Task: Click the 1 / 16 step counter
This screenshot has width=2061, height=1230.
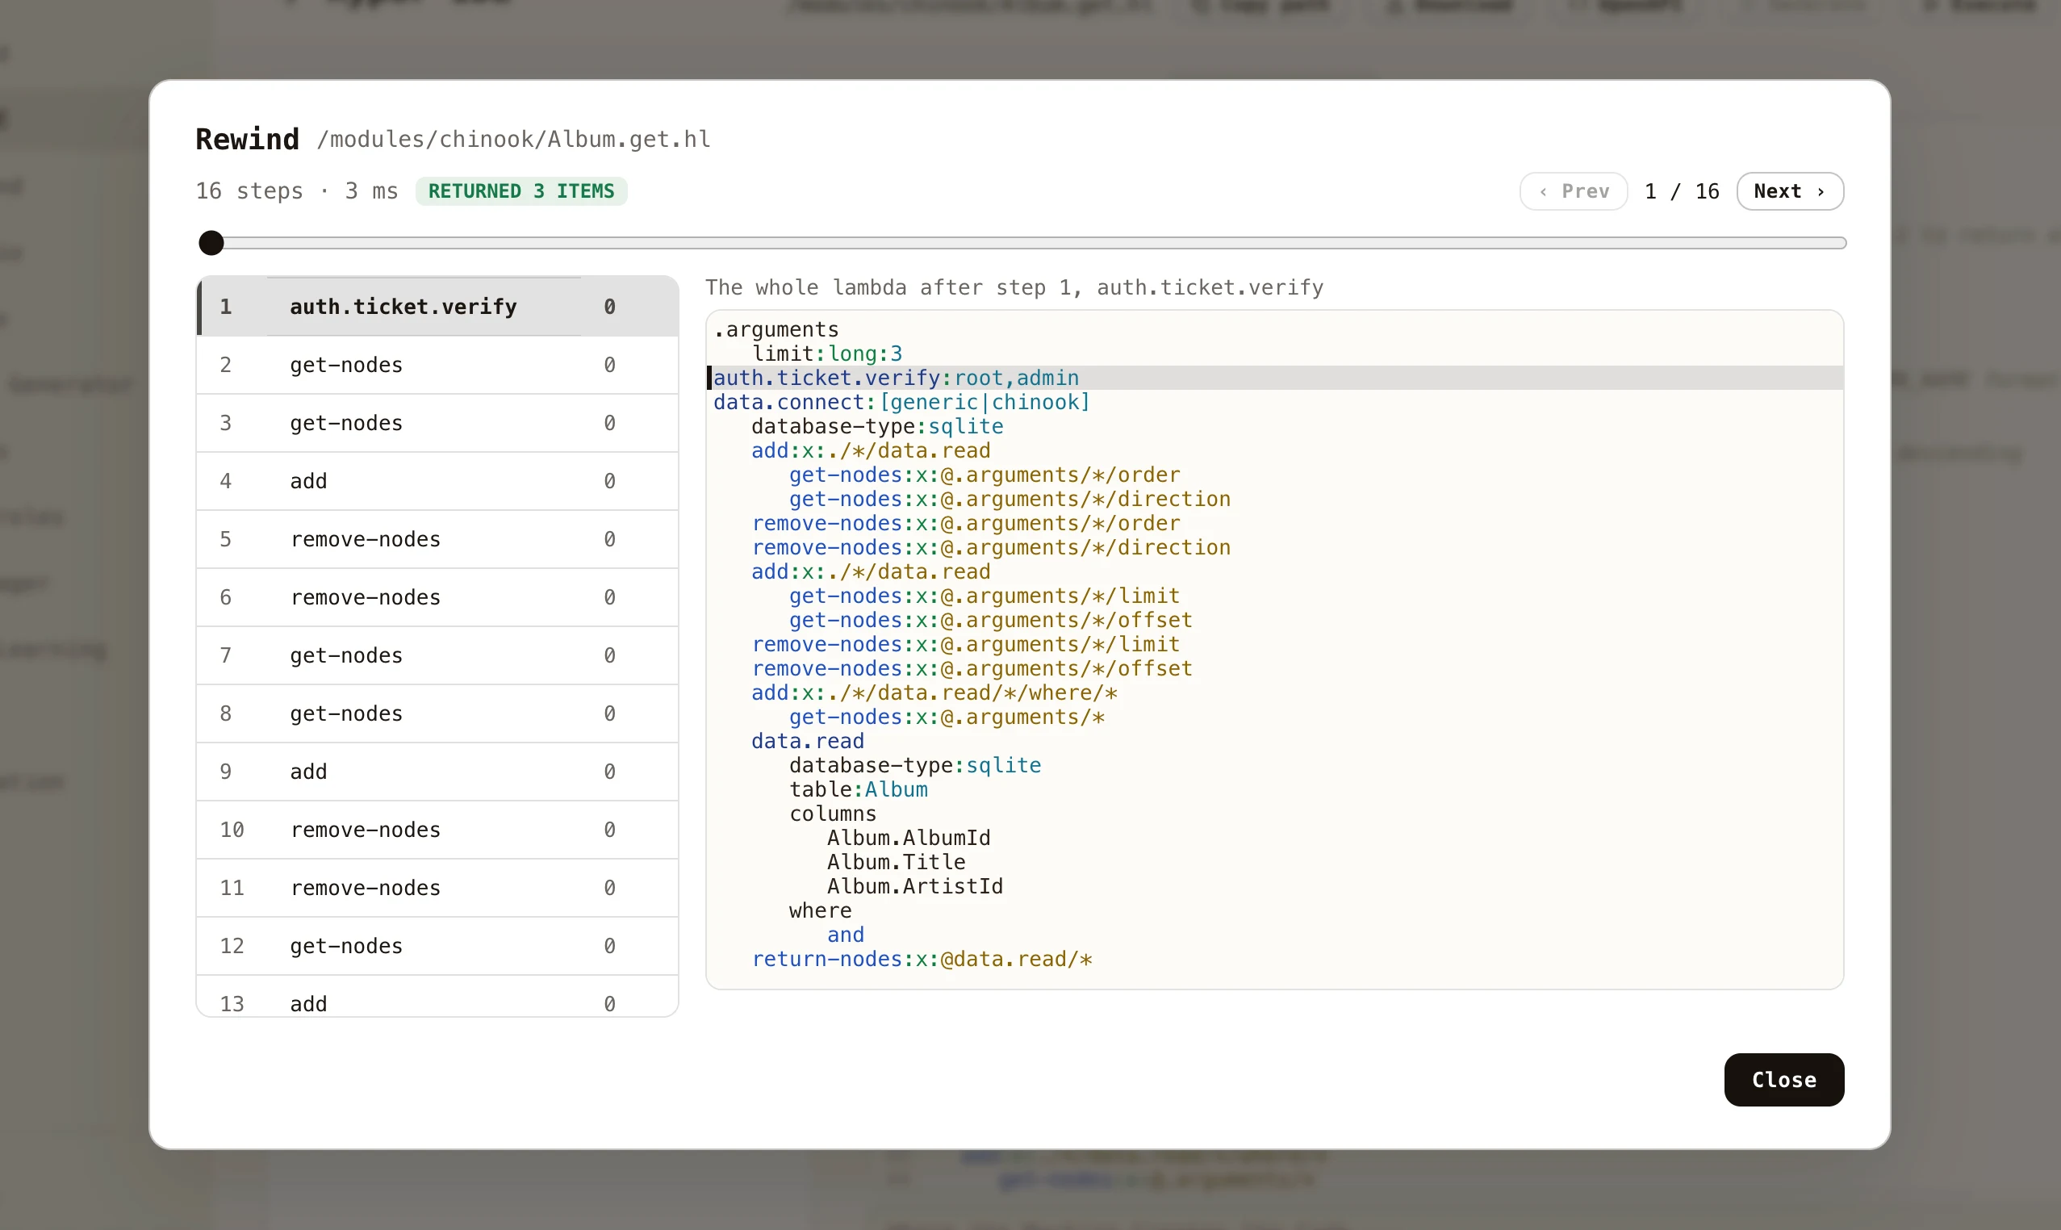Action: click(1682, 191)
